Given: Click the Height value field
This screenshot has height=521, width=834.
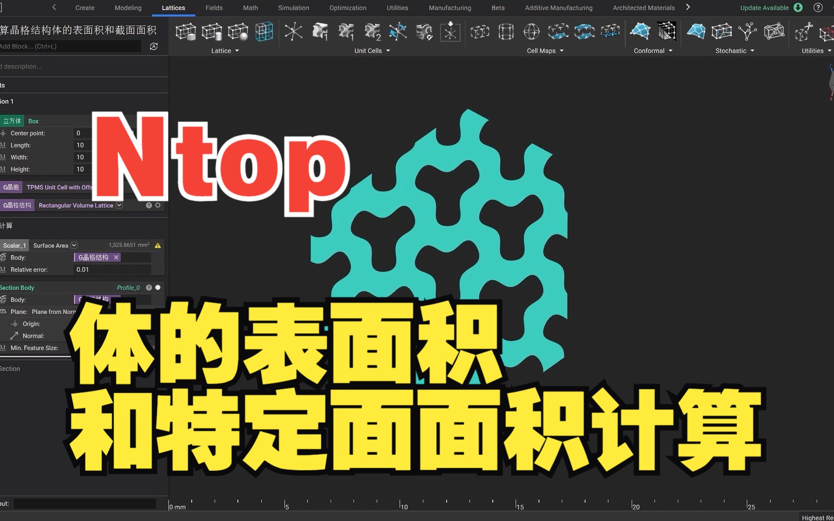Looking at the screenshot, I should pyautogui.click(x=82, y=169).
